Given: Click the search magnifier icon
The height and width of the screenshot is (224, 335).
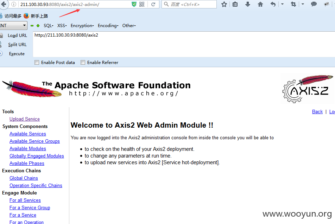Looking at the screenshot, I should coord(166,4).
